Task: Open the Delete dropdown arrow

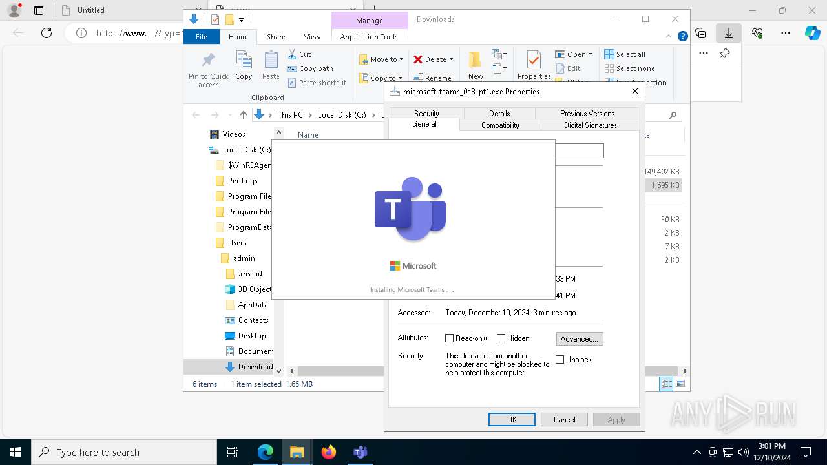Action: (451, 59)
